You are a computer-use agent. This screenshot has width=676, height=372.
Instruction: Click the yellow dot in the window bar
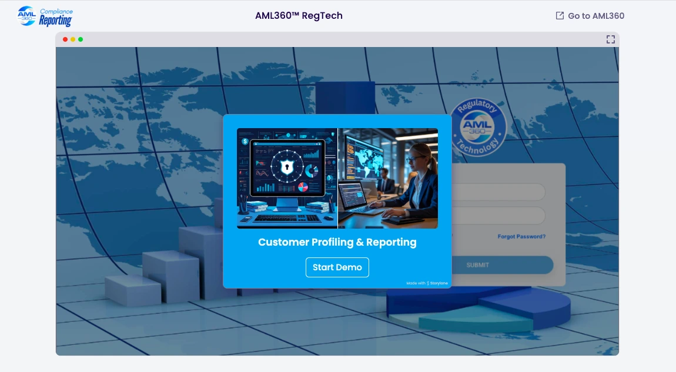73,39
